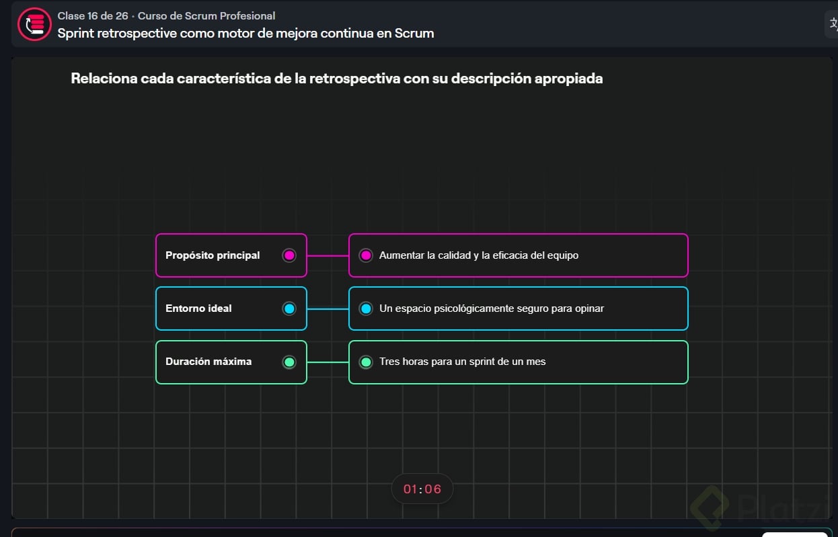Viewport: 838px width, 537px height.
Task: Click the cyan dot beside Un espacio psicológicamente
Action: point(366,308)
